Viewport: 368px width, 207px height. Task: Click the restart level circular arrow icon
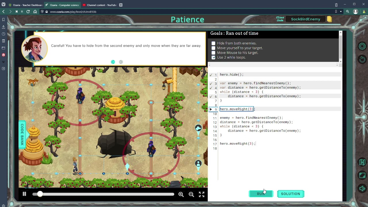pyautogui.click(x=362, y=59)
